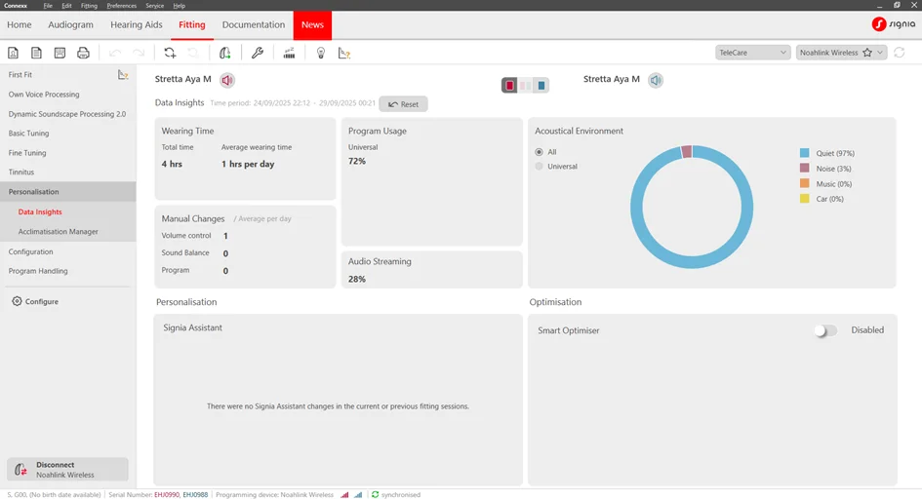Click the blue signal strength icon in status bar
This screenshot has width=922, height=499.
(x=357, y=495)
